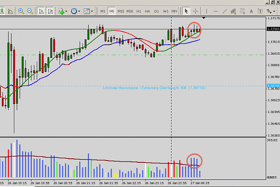
Task: Switch to M30 timeframe
Action: coord(130,11)
